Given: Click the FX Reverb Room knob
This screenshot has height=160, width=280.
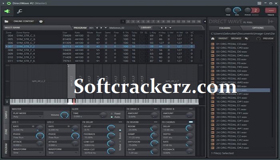Looking at the screenshot, I should pos(154,128).
